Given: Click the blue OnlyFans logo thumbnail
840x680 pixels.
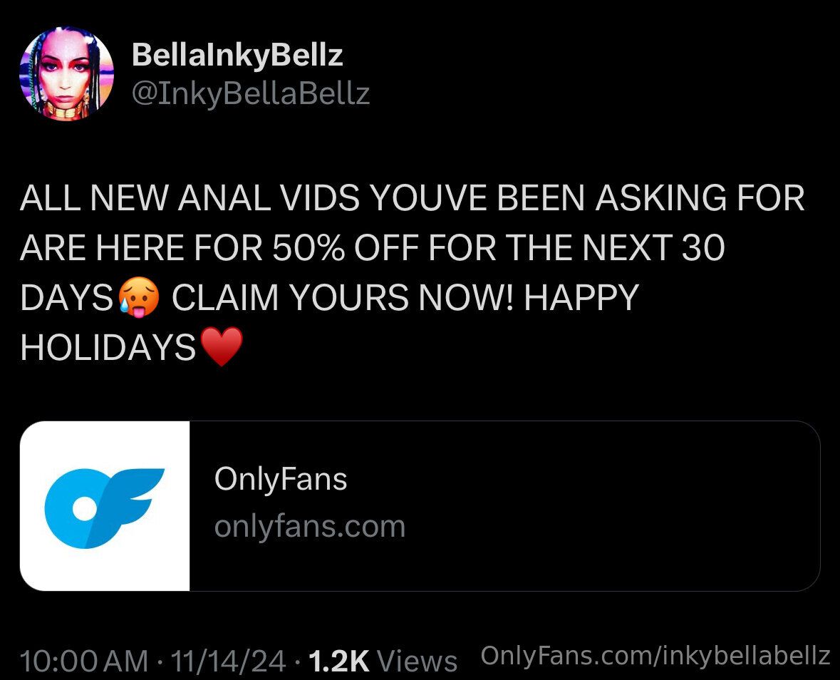Looking at the screenshot, I should pos(105,506).
